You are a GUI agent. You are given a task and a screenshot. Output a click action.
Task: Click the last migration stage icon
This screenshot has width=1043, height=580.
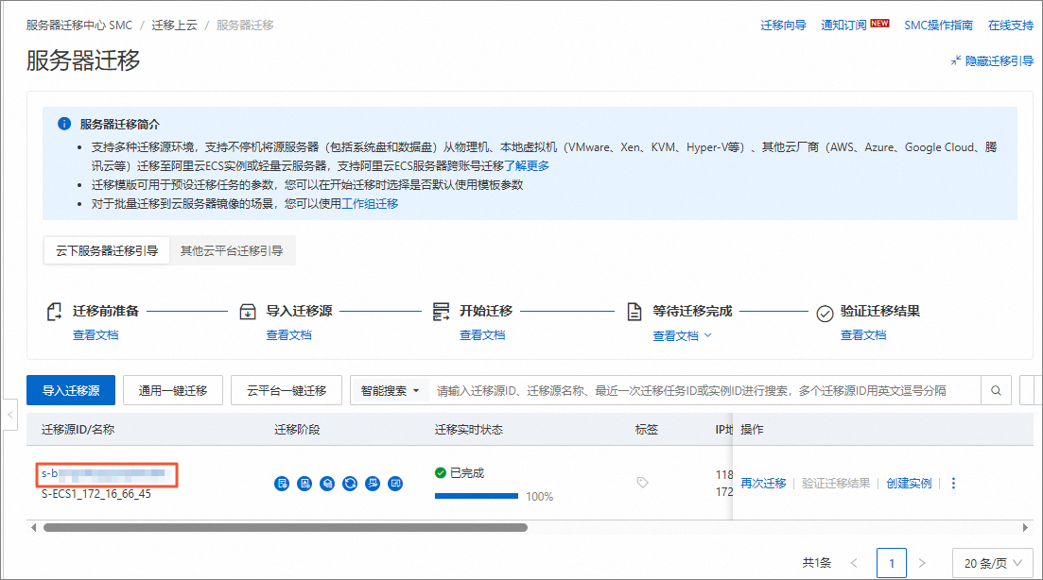395,484
